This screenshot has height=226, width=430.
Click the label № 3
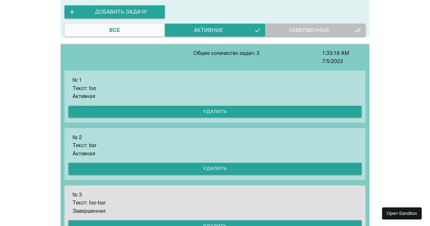77,195
